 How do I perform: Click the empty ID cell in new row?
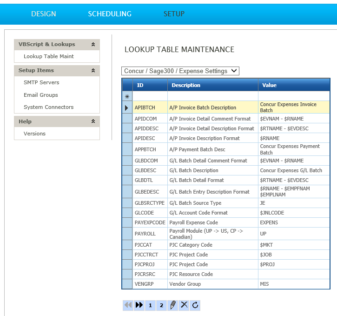(150, 96)
